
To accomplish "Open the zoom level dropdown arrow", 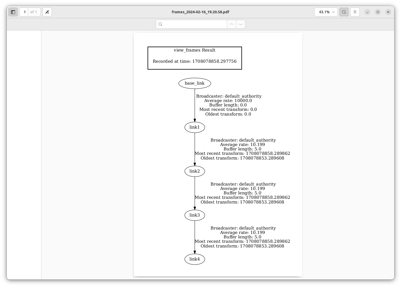I will [x=333, y=12].
